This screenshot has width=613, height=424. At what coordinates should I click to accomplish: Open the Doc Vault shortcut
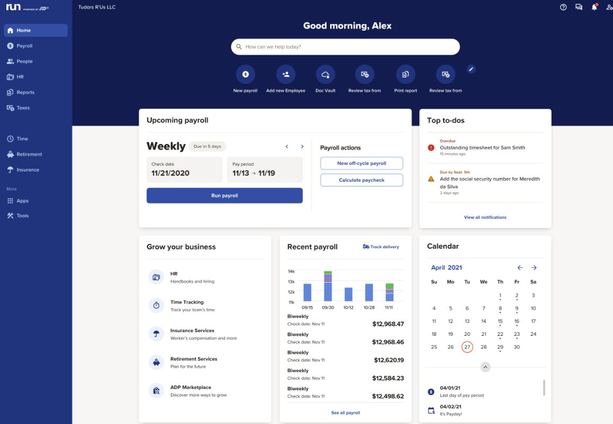(325, 74)
